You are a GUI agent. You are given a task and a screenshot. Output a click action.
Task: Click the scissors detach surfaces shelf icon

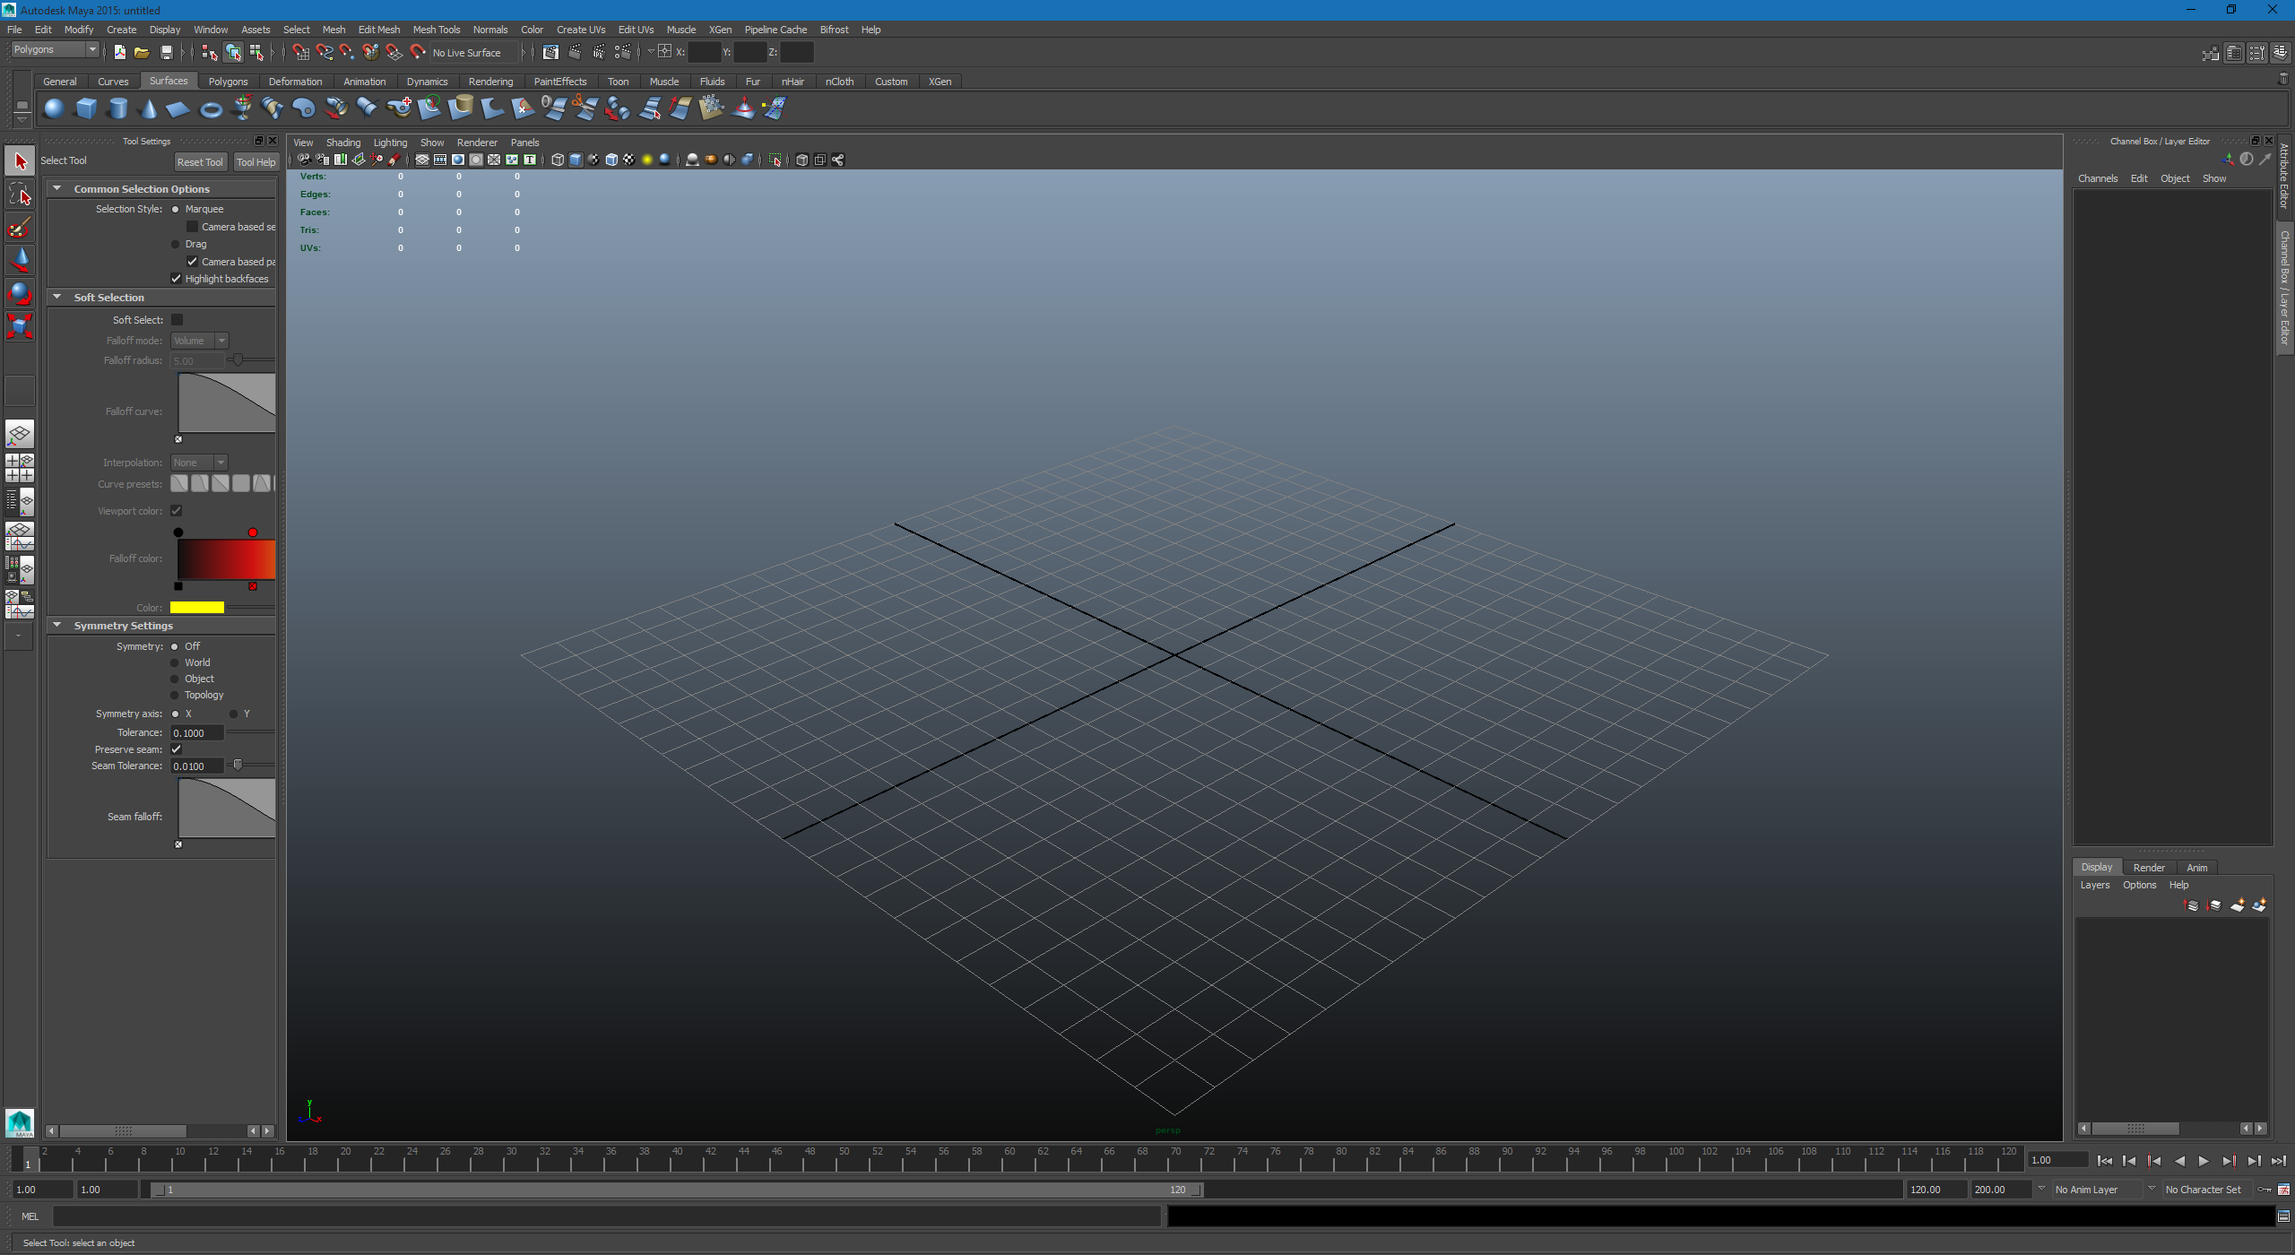[x=585, y=108]
